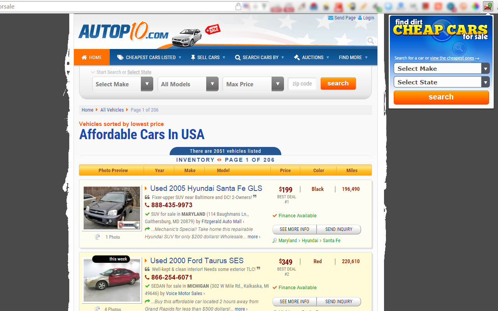
Task: Expand the Select Make dropdown on the page
Action: (123, 84)
